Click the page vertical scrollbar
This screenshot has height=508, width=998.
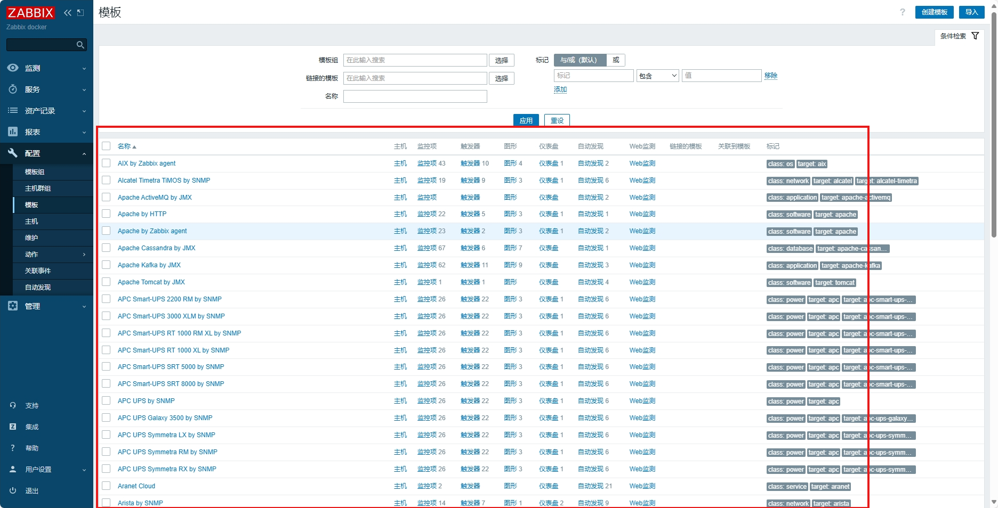(x=994, y=125)
